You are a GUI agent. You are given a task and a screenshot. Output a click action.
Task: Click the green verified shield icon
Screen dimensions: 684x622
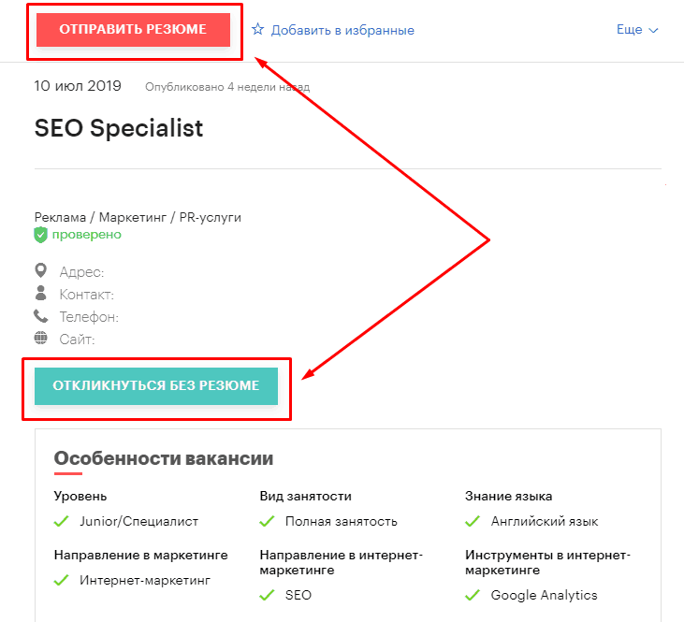pos(41,235)
